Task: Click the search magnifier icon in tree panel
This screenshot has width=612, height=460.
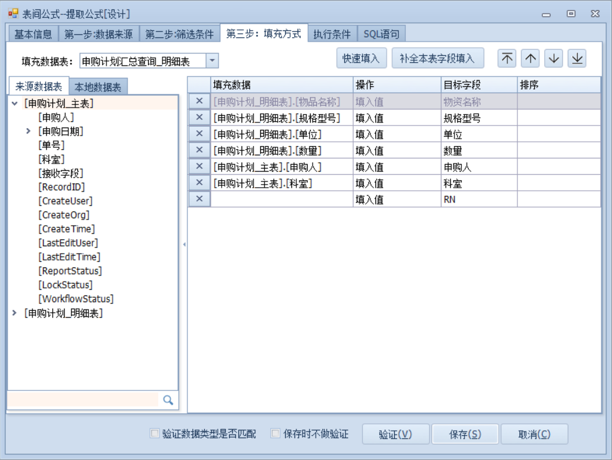Action: coord(168,400)
